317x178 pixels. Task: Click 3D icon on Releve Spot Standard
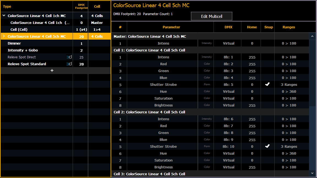click(x=69, y=64)
